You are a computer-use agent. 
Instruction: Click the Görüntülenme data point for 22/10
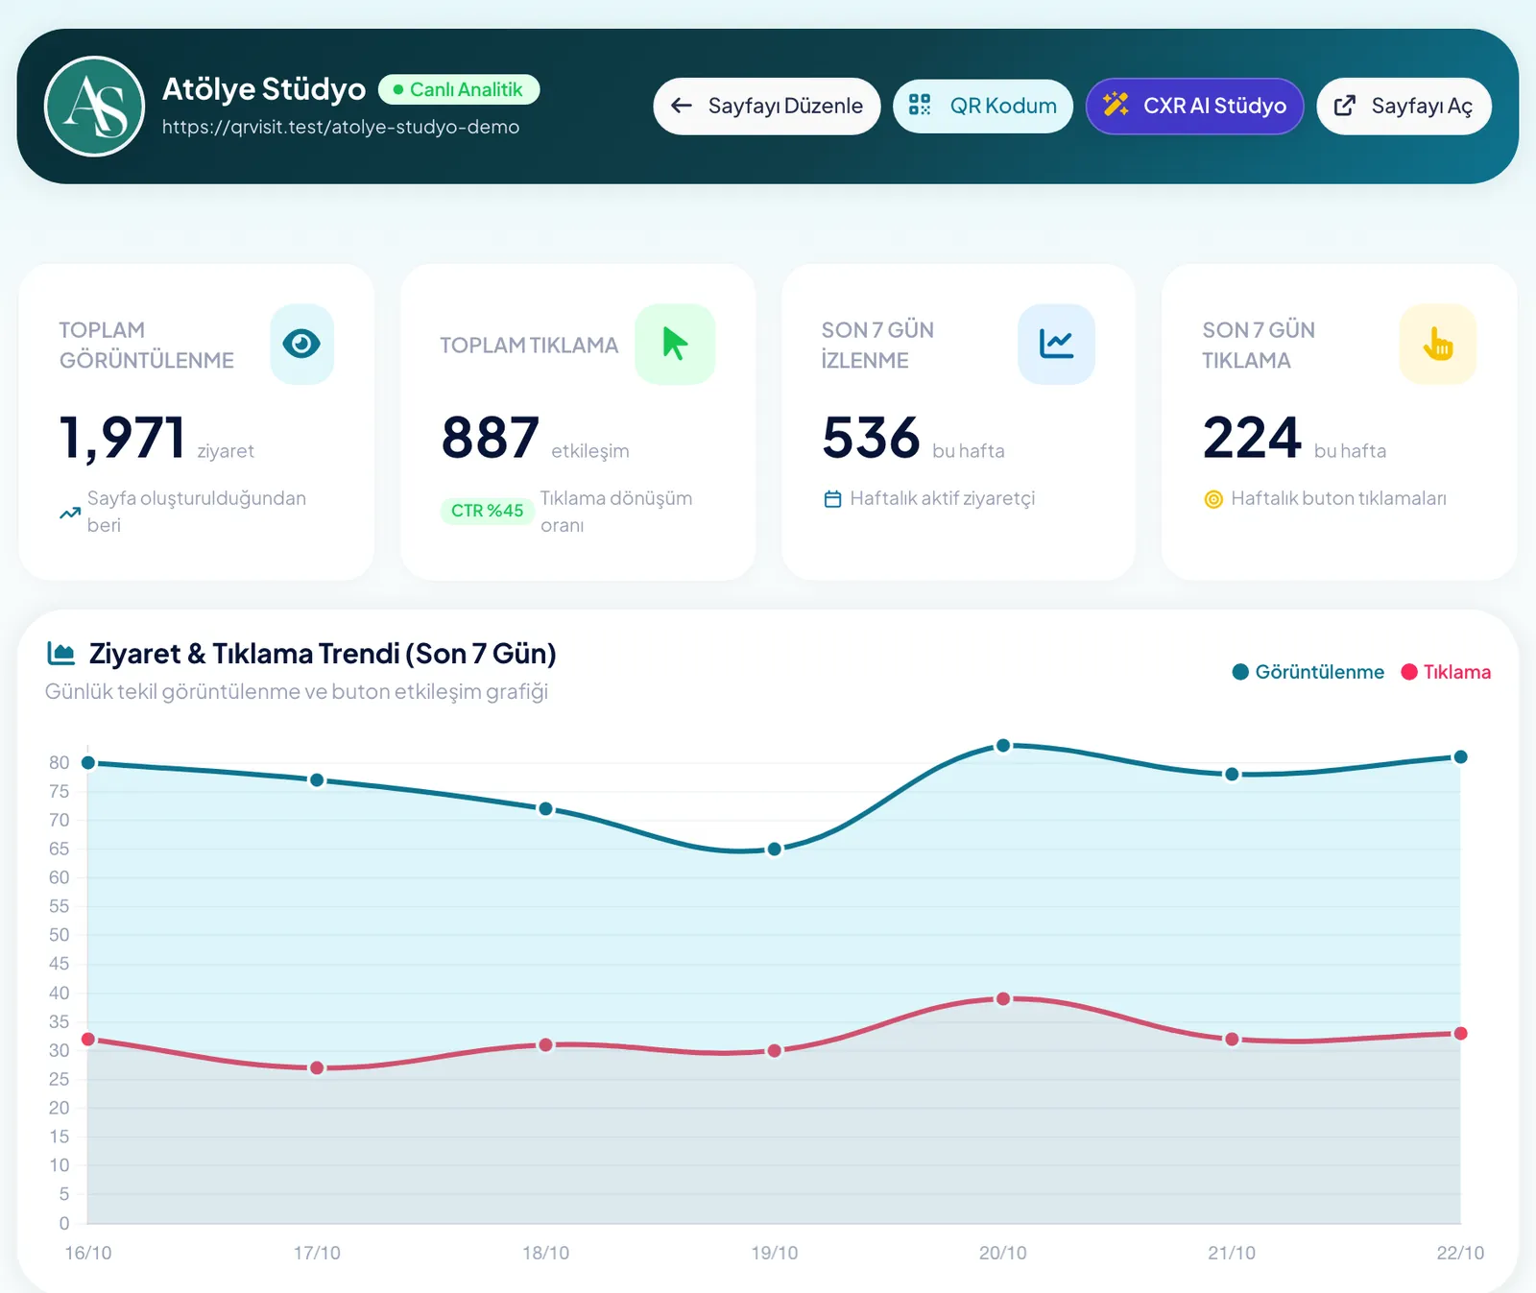1460,757
